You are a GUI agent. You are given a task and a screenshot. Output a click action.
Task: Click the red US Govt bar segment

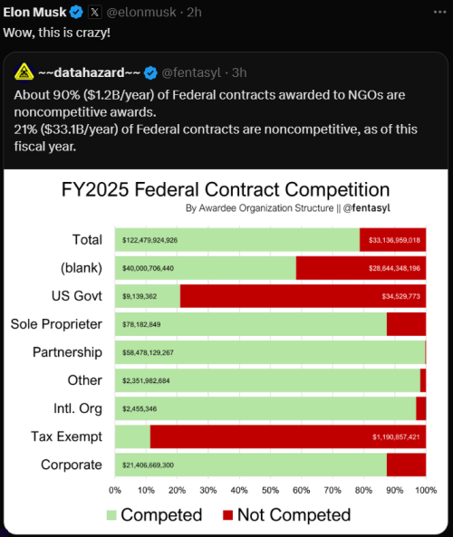pyautogui.click(x=303, y=296)
